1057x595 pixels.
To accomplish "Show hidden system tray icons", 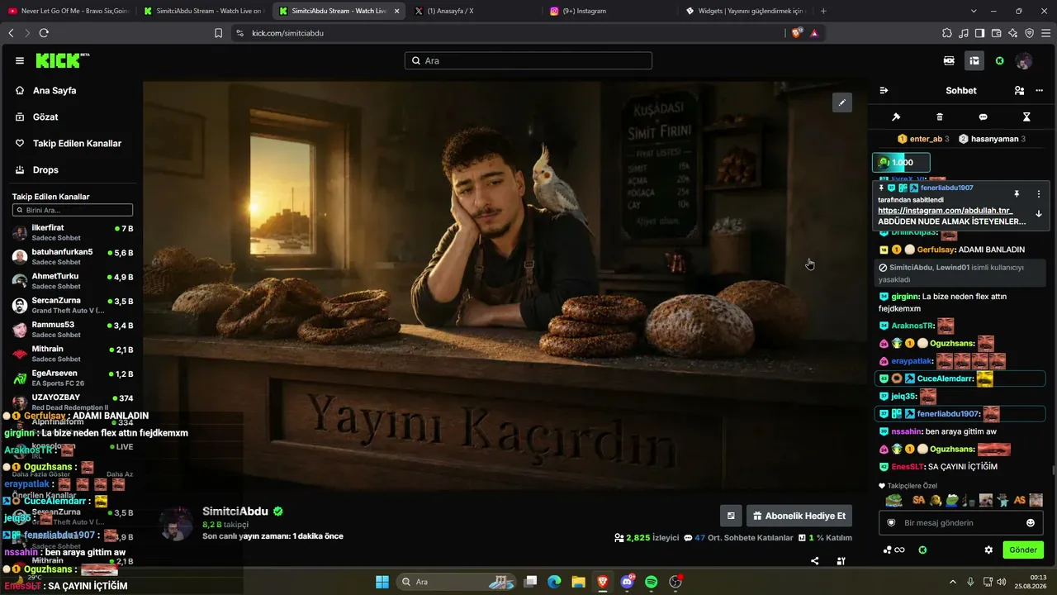I will [x=953, y=582].
